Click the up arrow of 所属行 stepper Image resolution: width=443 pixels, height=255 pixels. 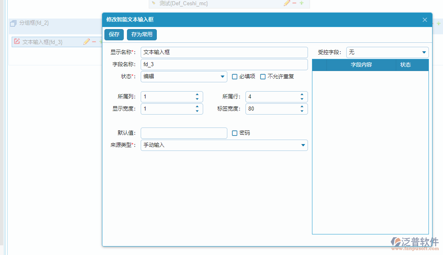(x=302, y=94)
